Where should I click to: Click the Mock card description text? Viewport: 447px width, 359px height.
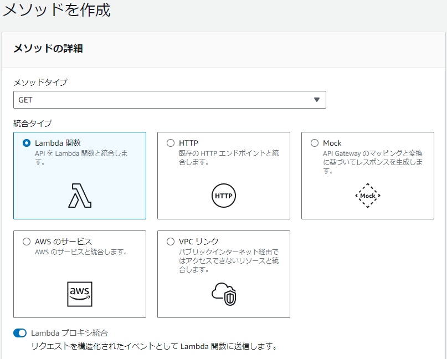pyautogui.click(x=367, y=161)
